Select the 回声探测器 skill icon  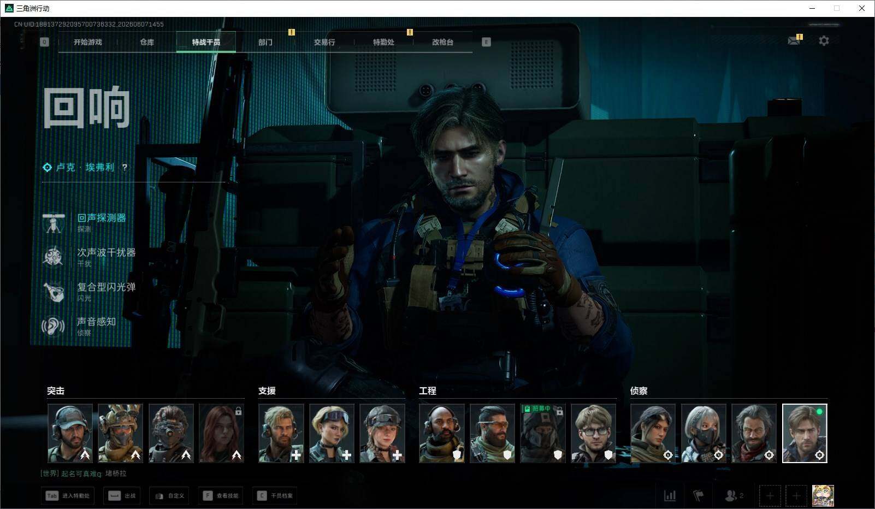54,222
